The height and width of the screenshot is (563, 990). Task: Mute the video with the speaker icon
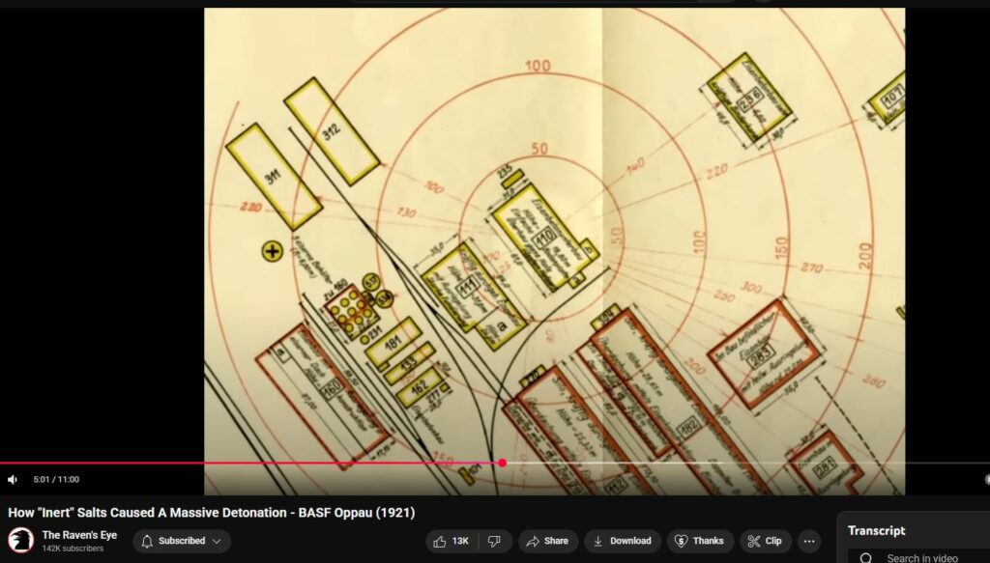(x=12, y=480)
